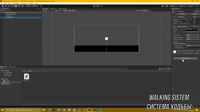
Task: Open Hierarchy create plus menu
Action: pos(2,11)
